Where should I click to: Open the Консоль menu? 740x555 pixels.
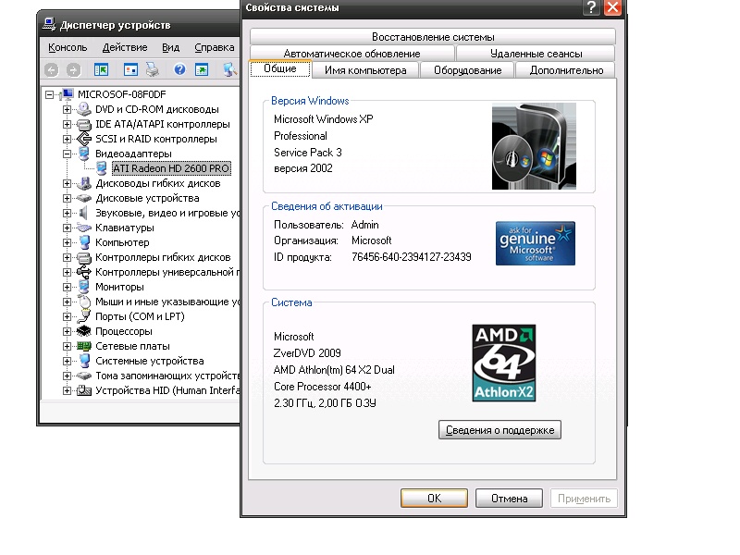click(x=68, y=47)
